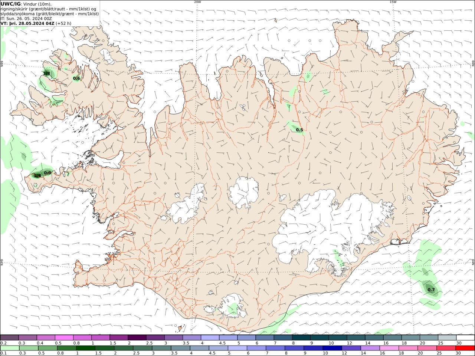Select the lower legend swatch labeled 0.1
Image resolution: width=475 pixels, height=356 pixels.
click(10, 348)
